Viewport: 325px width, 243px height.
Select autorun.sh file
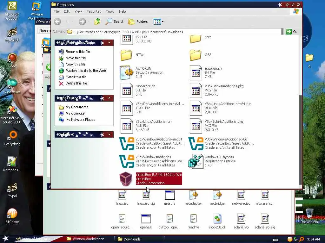[x=206, y=72]
